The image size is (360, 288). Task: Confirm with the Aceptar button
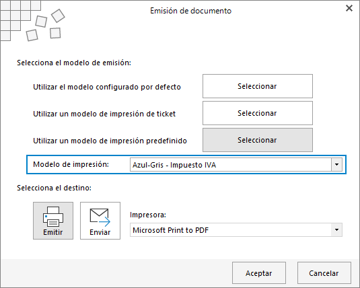coord(259,273)
